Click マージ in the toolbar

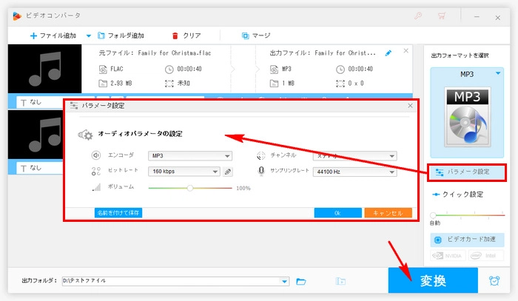[255, 35]
